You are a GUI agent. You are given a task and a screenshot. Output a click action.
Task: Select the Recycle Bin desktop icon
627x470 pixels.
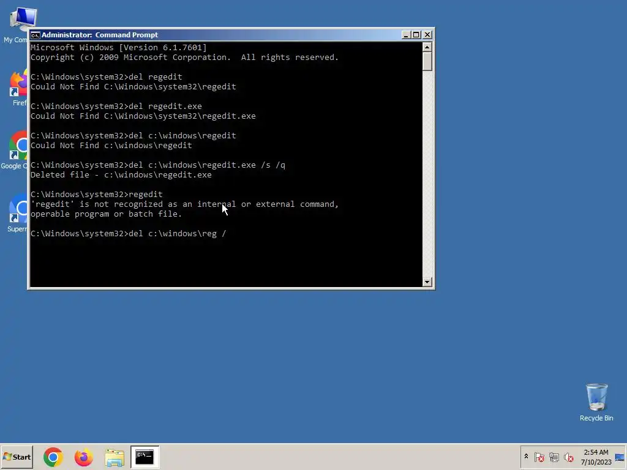click(596, 402)
